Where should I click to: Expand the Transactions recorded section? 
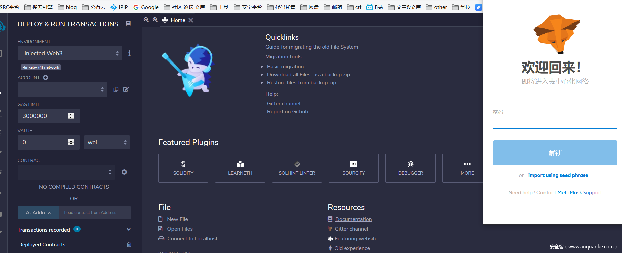pos(129,230)
